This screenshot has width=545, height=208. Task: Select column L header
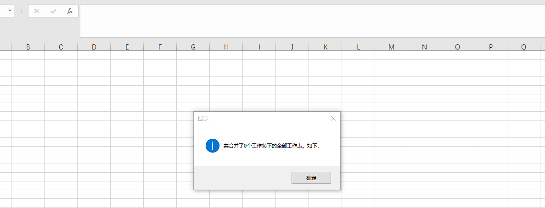click(358, 47)
